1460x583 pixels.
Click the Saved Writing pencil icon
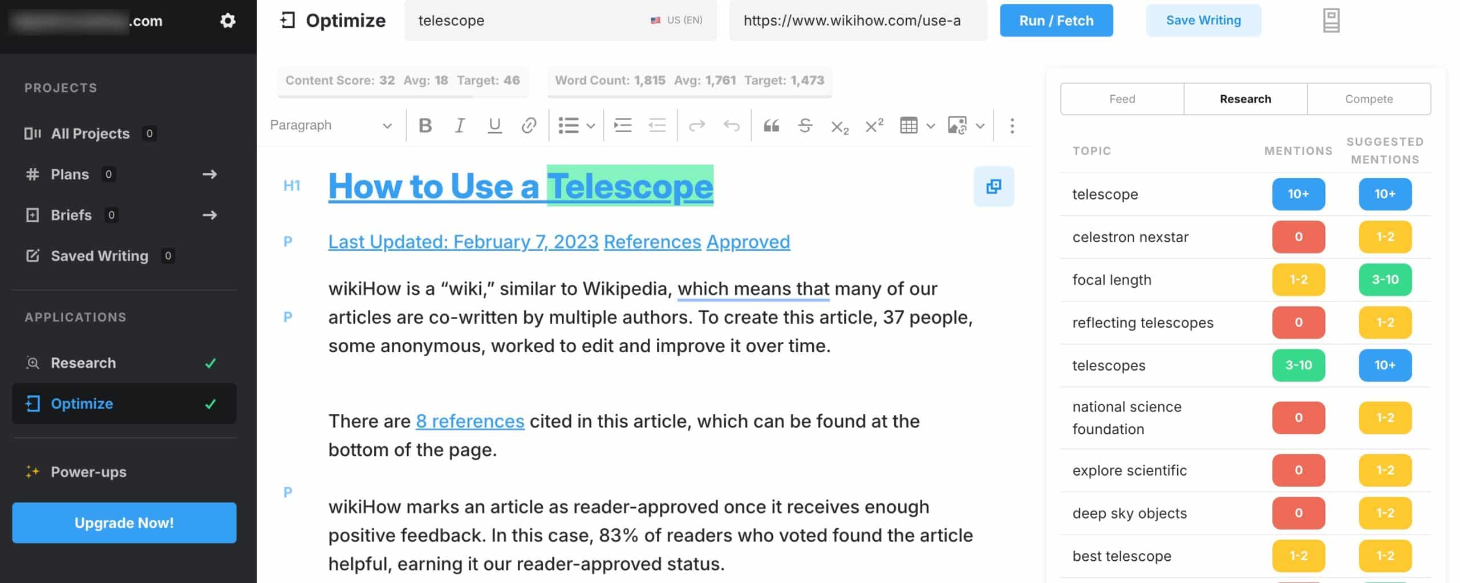[33, 256]
